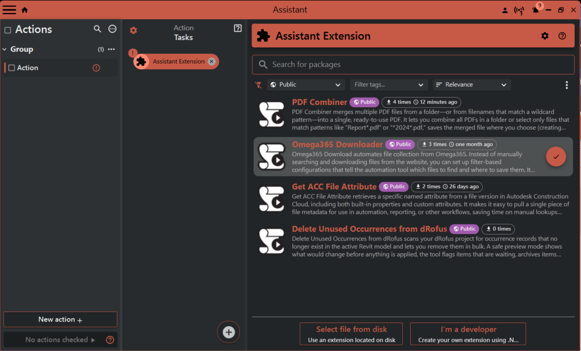
Task: Expand the Filter tags dropdown
Action: click(x=389, y=85)
